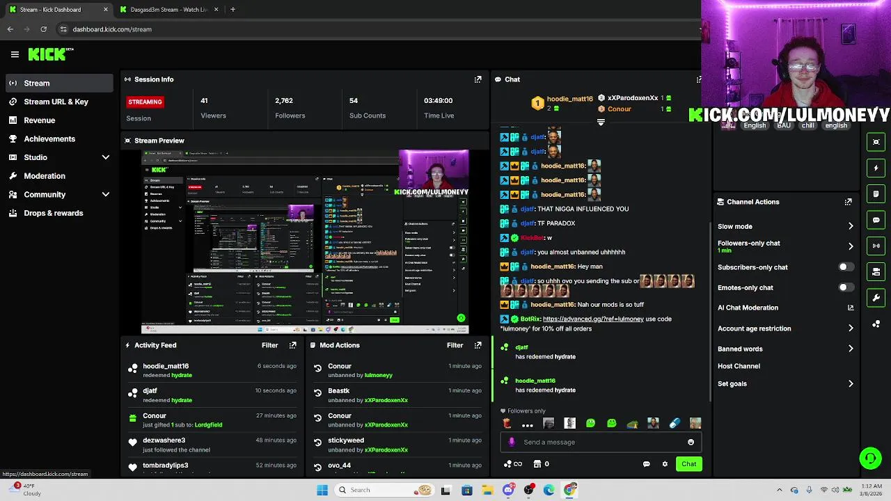Open Followers-only chat options chevron
The image size is (891, 501).
[851, 246]
